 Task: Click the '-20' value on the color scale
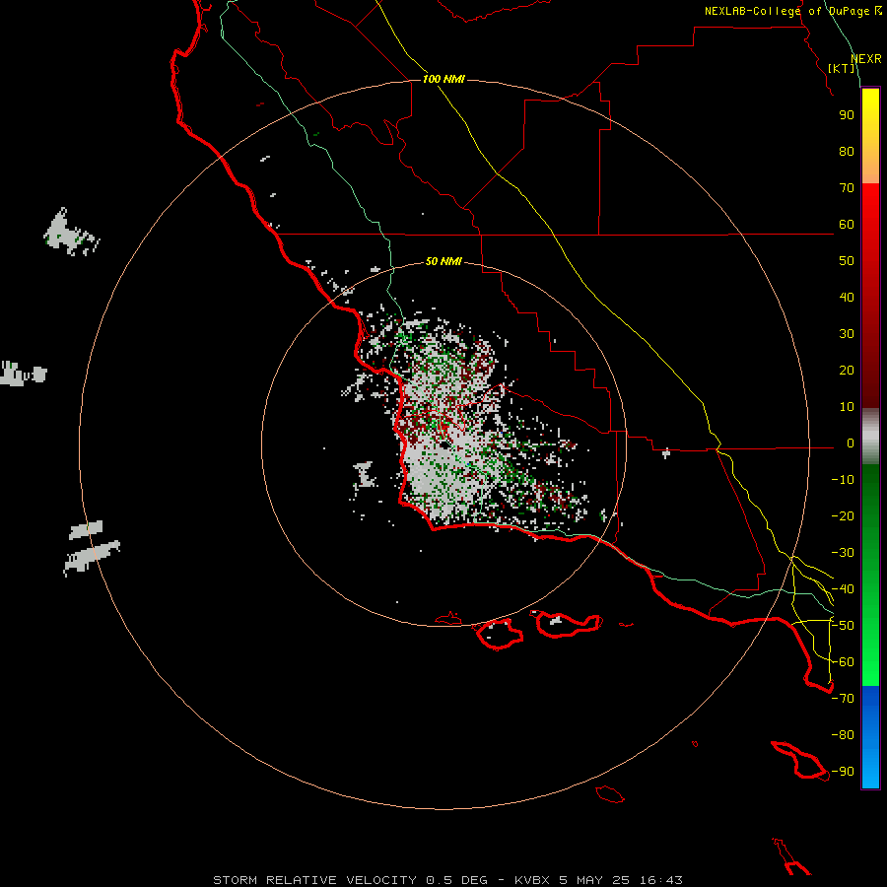(x=843, y=515)
